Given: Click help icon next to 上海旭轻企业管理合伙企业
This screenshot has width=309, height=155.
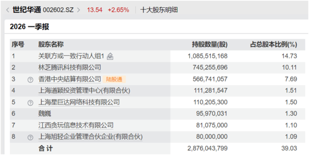Looking at the screenshot, I should click(x=30, y=137).
